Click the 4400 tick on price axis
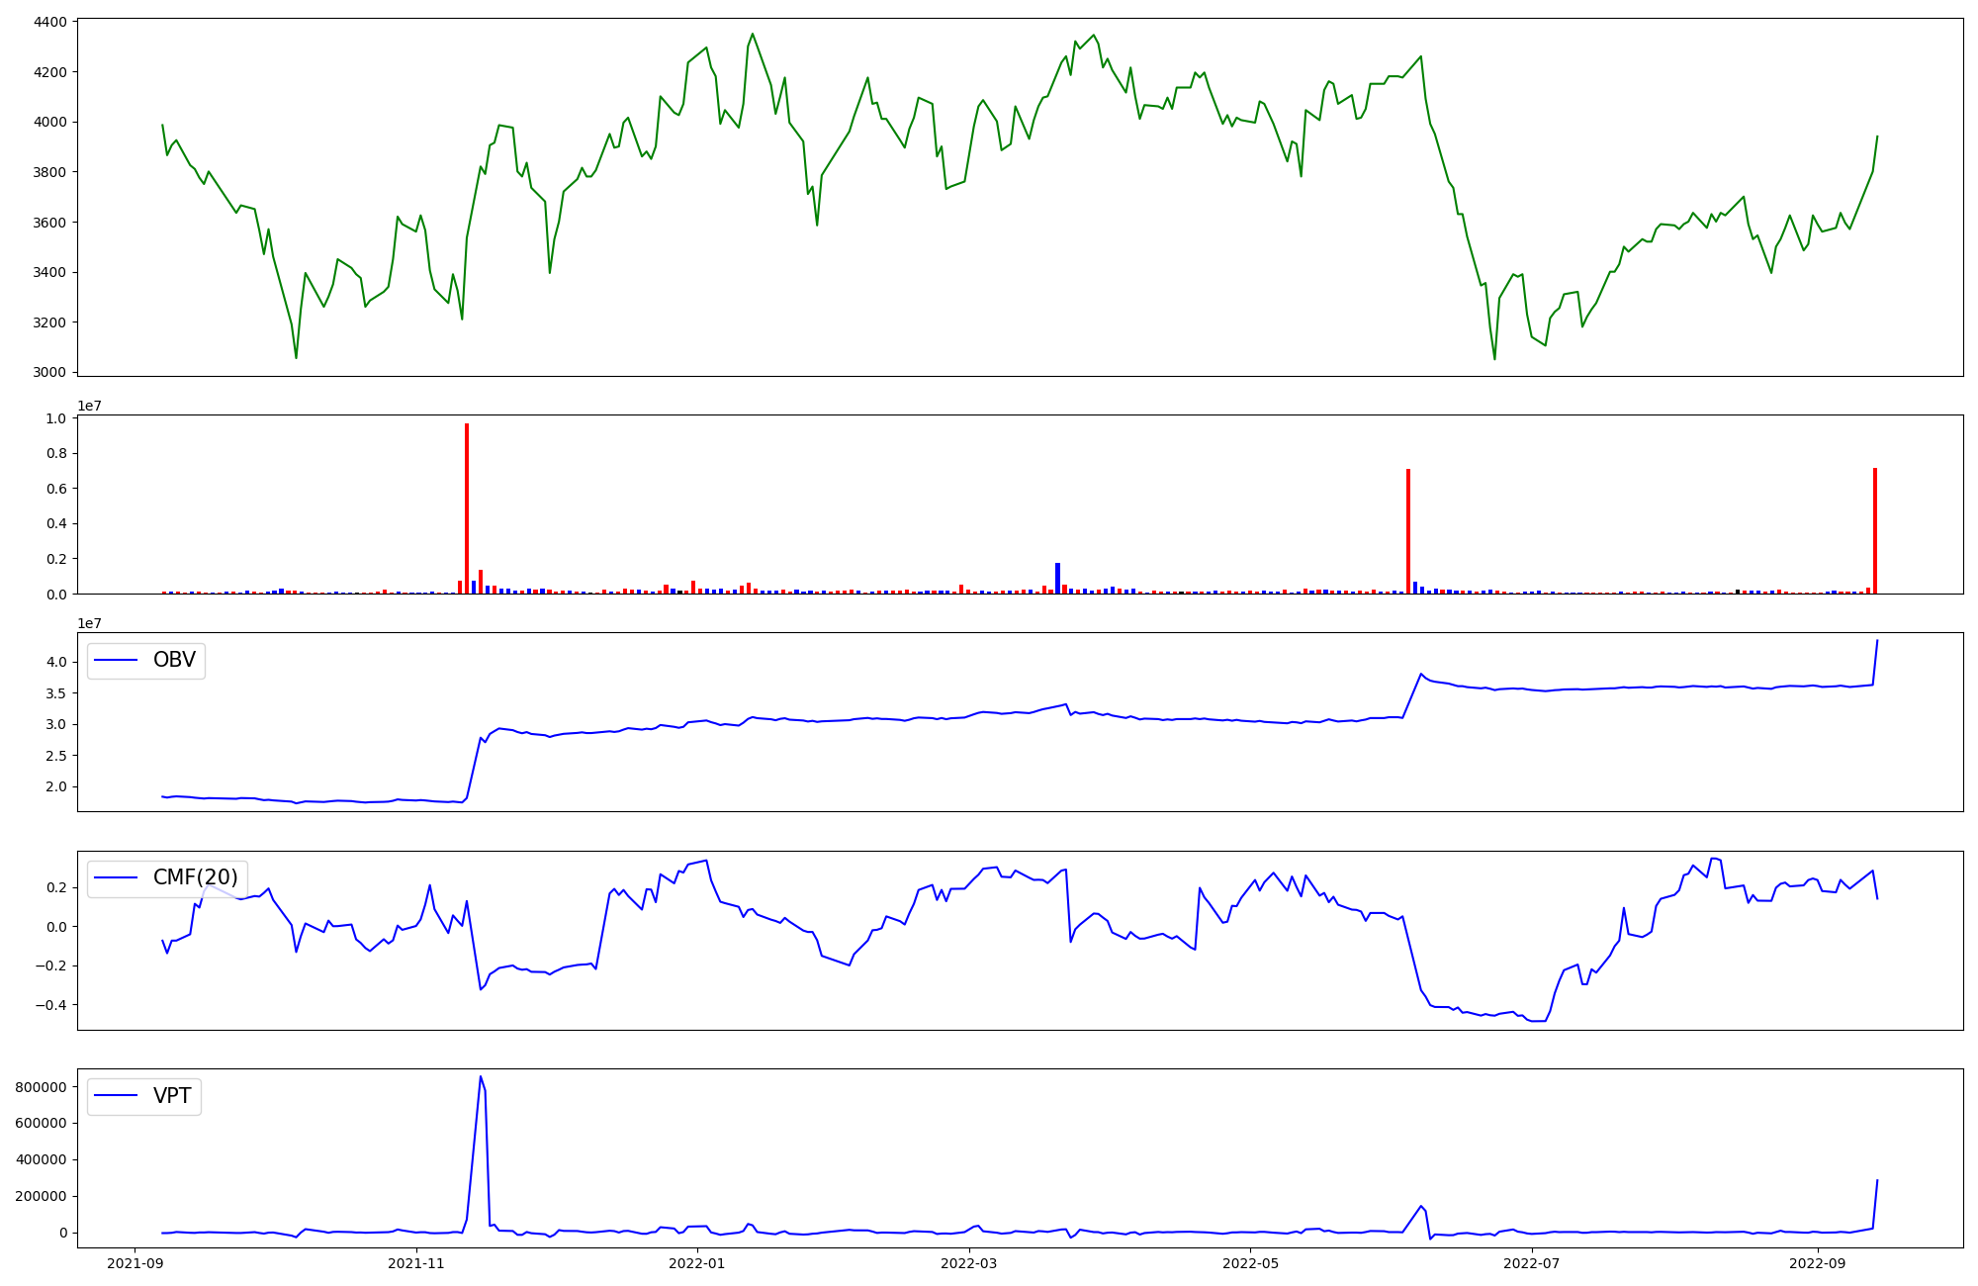 [50, 22]
